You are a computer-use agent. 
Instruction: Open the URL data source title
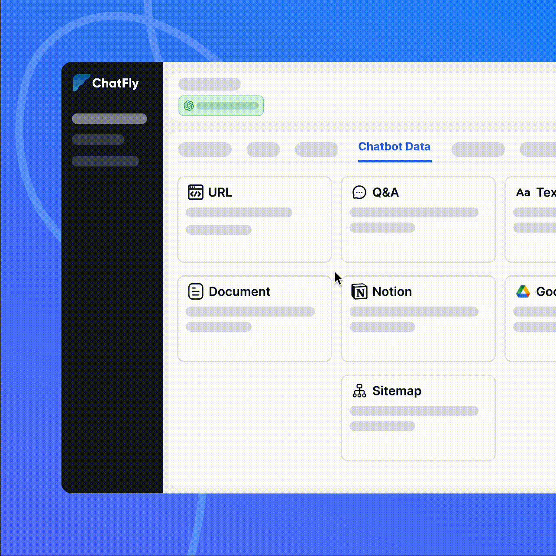220,192
